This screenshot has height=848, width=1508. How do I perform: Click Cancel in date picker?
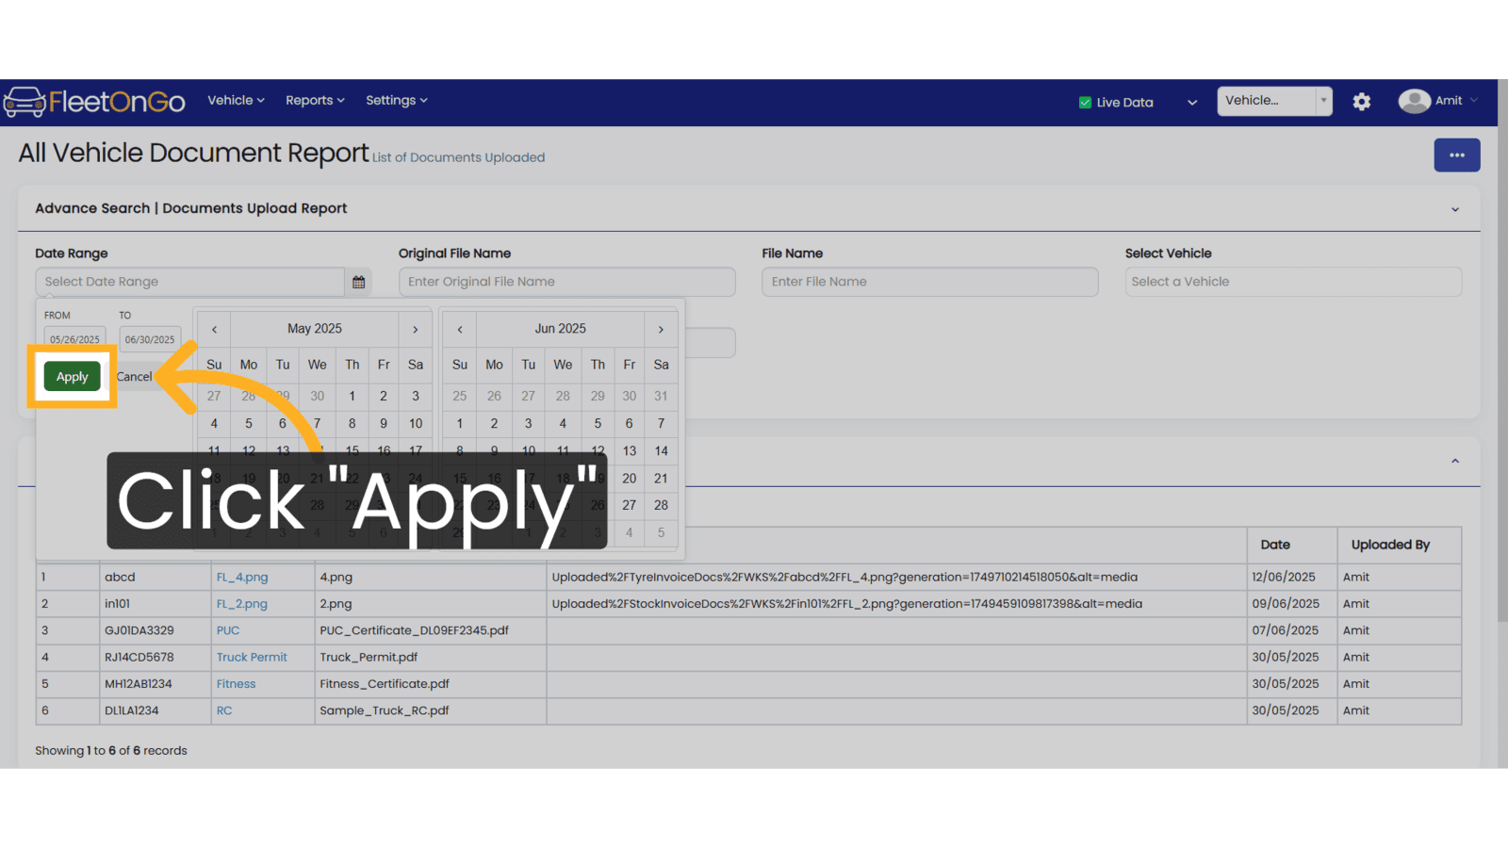pos(134,376)
